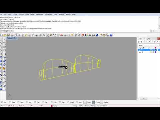The width and height of the screenshot is (160, 120).
Task: Click the Paste clipboard icon
Action: [26, 35]
